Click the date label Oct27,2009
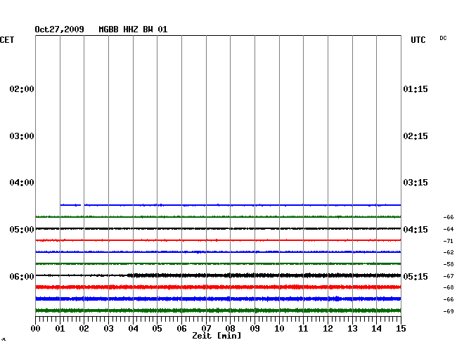The width and height of the screenshot is (457, 347). point(59,30)
